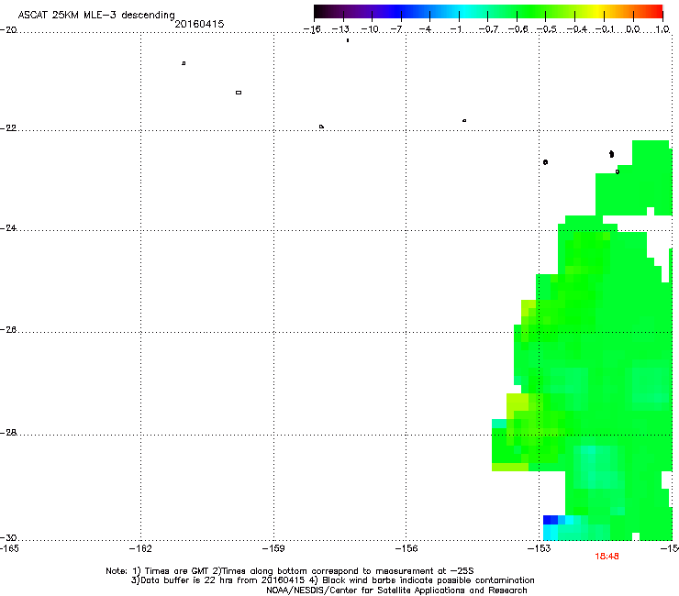Click the small rectangular island outline near -159.8
Image resolution: width=679 pixels, height=596 pixels.
[239, 93]
